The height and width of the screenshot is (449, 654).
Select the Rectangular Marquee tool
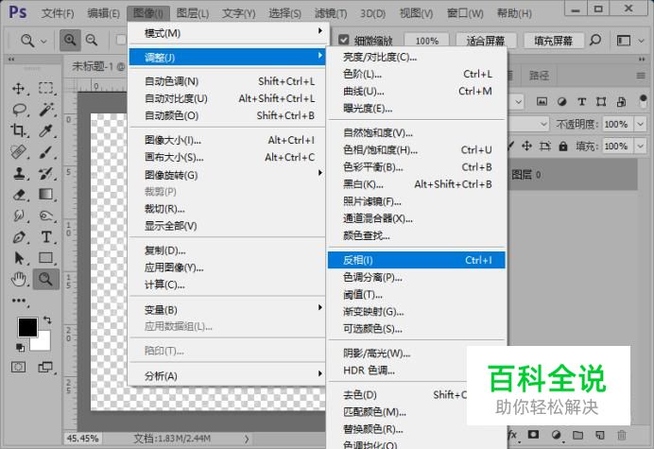tap(45, 88)
